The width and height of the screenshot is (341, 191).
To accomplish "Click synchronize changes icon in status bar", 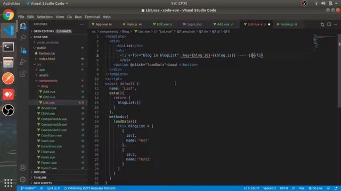I will [x=42, y=188].
